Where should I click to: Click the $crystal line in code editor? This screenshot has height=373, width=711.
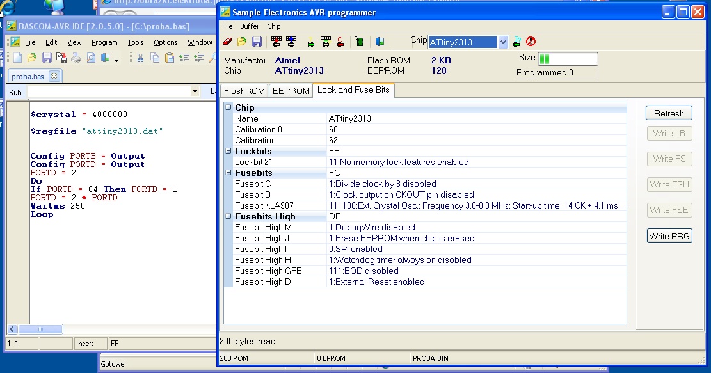[x=79, y=115]
